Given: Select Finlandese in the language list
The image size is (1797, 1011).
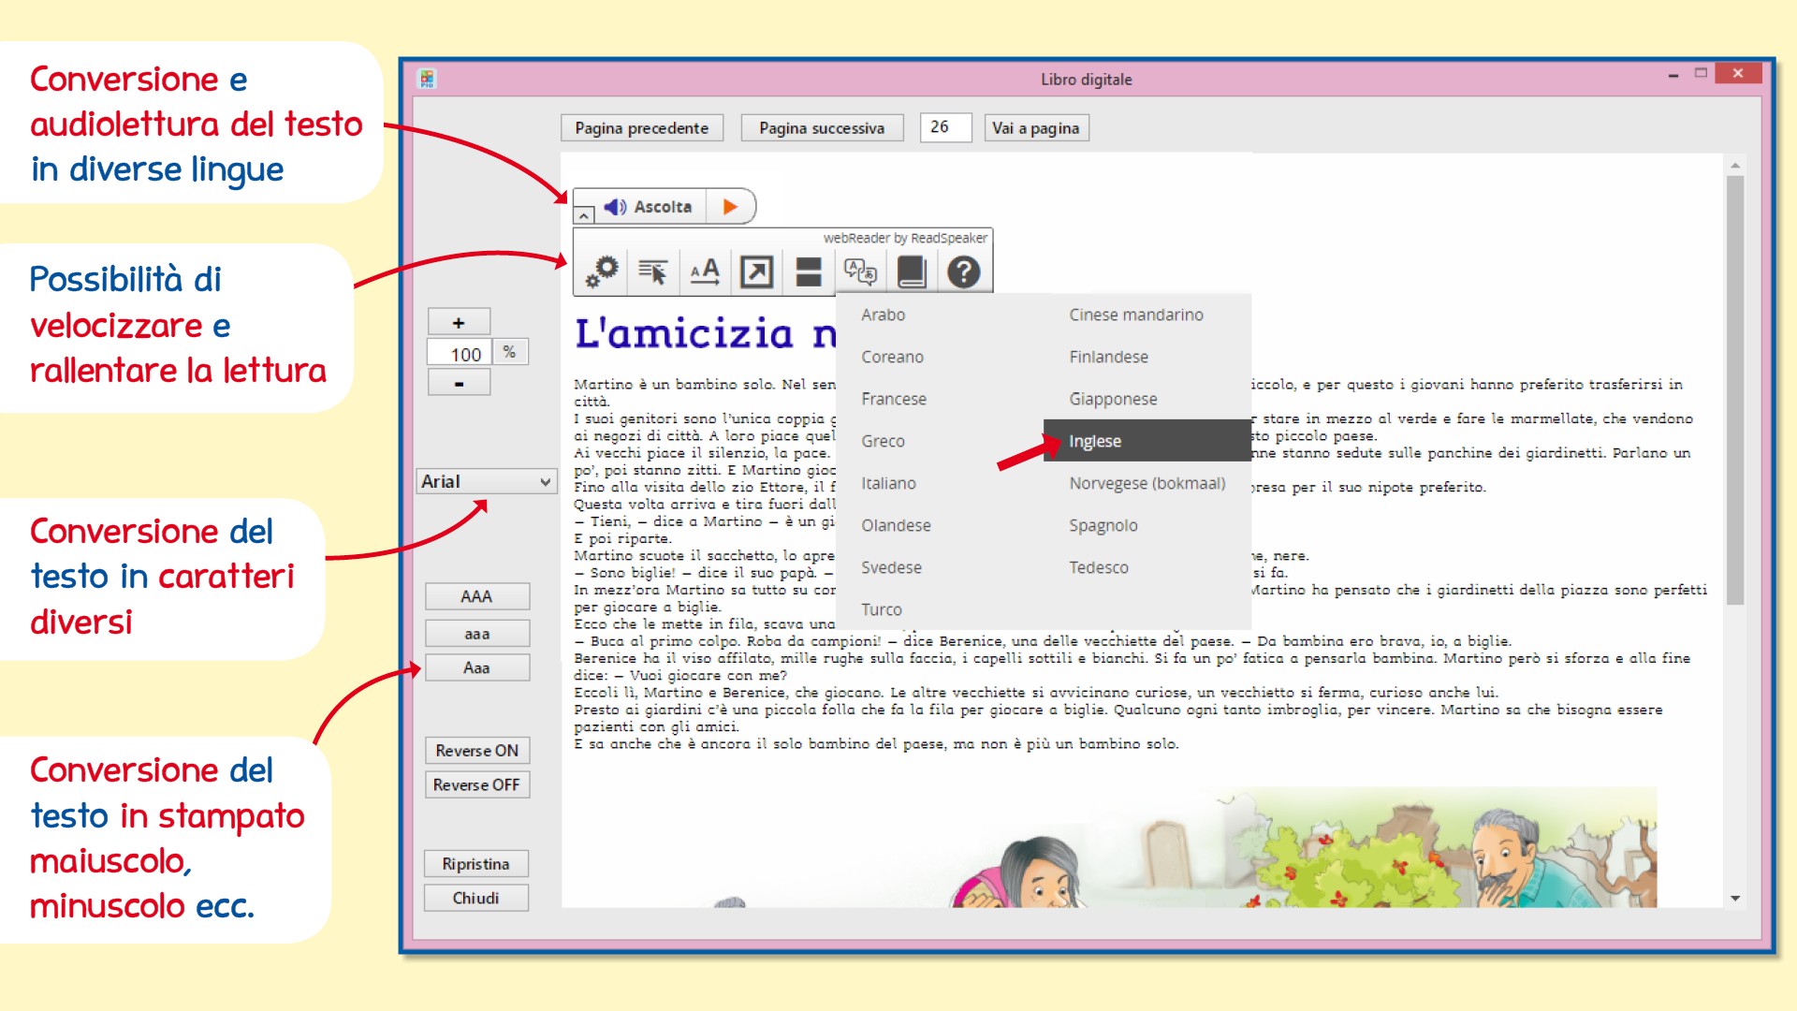Looking at the screenshot, I should pyautogui.click(x=1108, y=357).
